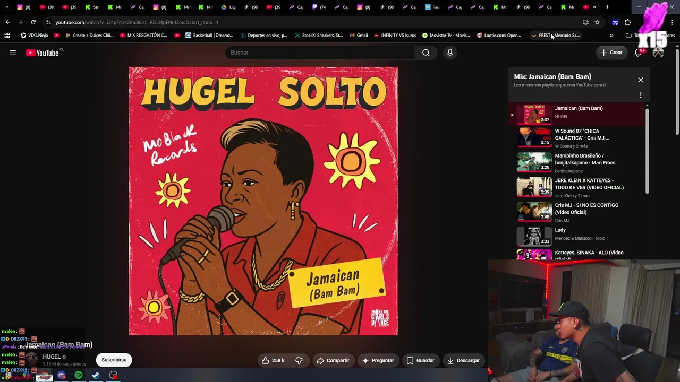Open the YouTube account avatar menu
Screen dimensions: 680x382
pyautogui.click(x=658, y=53)
